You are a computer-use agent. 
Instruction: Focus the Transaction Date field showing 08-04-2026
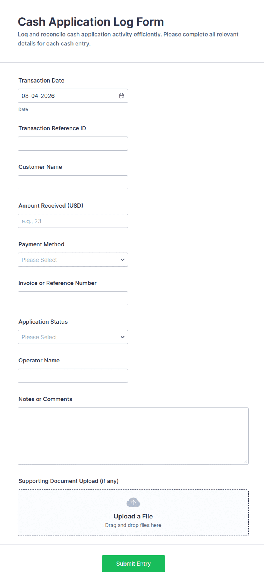pos(73,96)
